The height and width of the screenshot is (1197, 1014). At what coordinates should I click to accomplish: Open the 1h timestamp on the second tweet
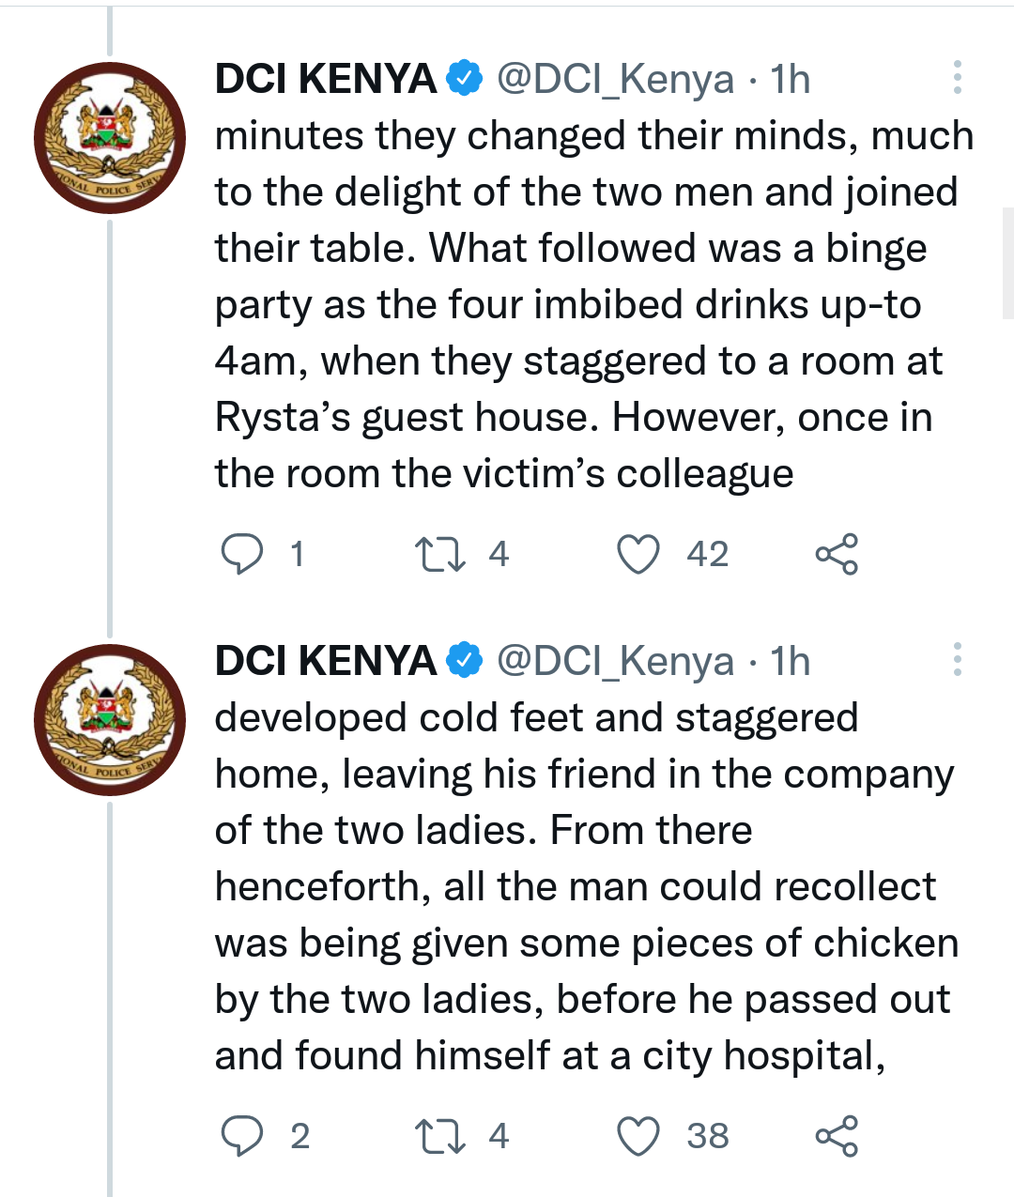coord(791,662)
